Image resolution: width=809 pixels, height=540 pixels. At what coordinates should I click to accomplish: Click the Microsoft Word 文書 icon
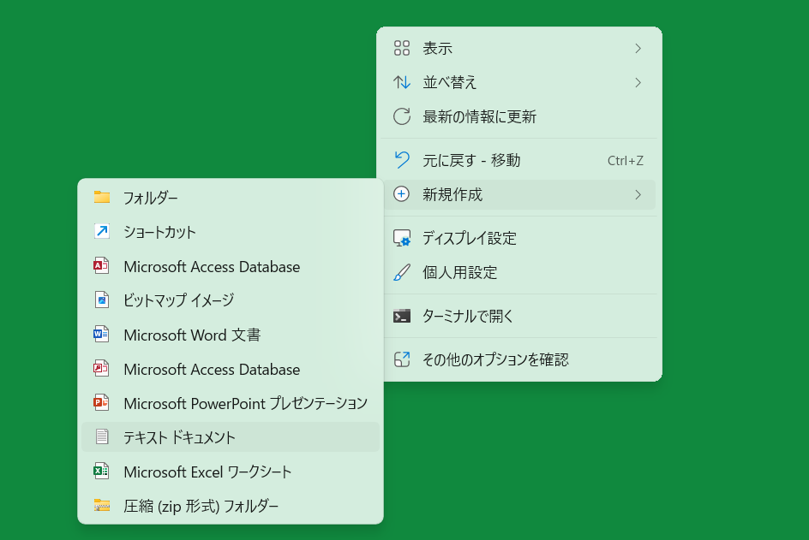click(x=102, y=335)
